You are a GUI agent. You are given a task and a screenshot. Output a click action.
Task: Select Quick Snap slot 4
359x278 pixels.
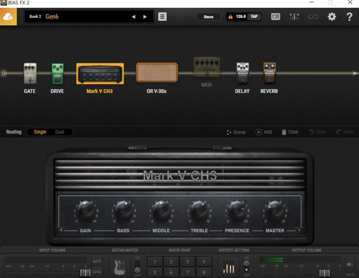coord(204,262)
